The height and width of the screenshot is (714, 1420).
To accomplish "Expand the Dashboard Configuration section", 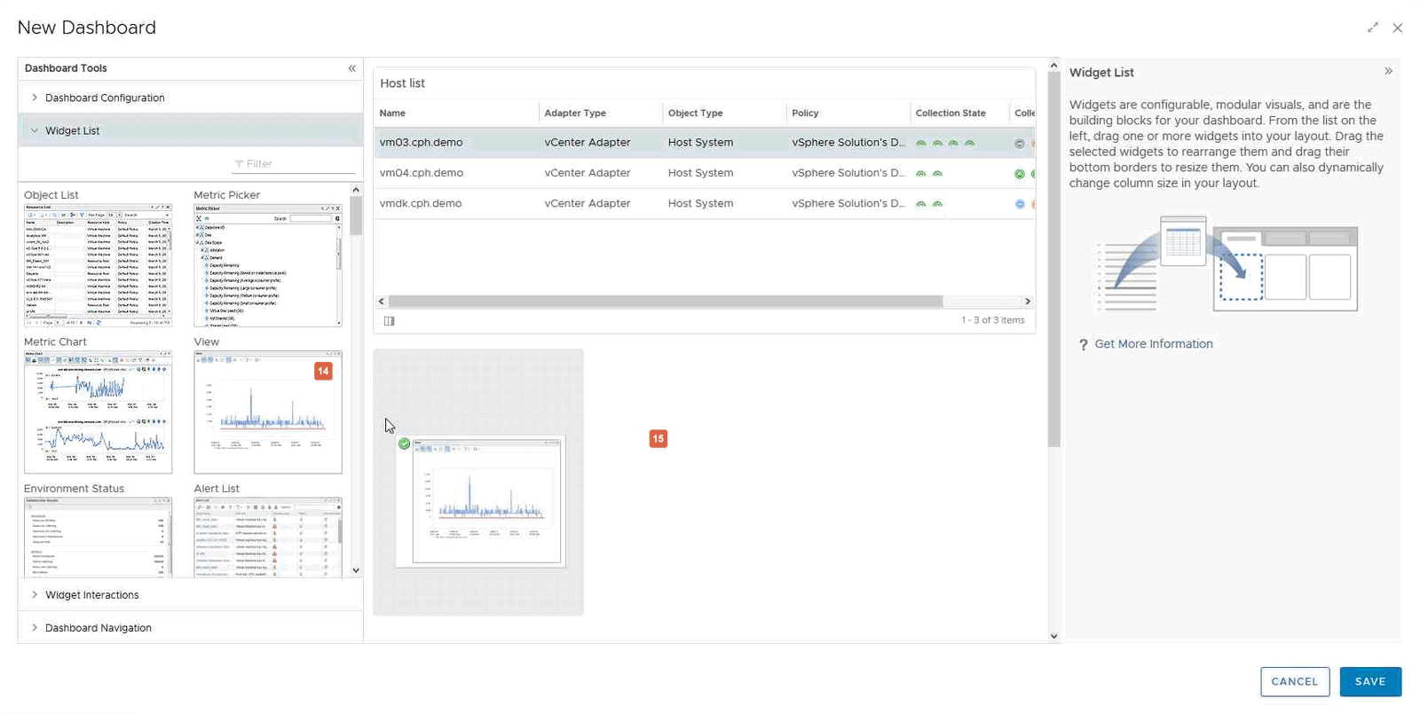I will [x=104, y=98].
